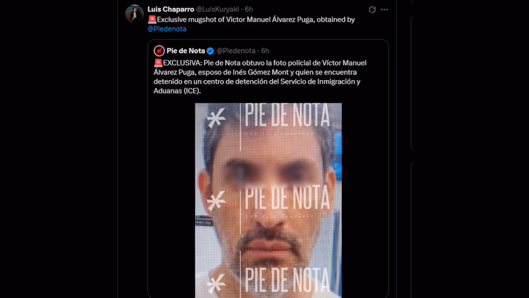529x298 pixels.
Task: Click the blue verified badge by Pie de Nota
Action: click(211, 51)
